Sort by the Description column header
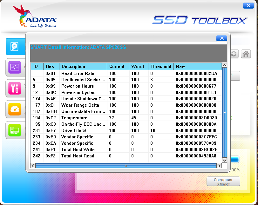The width and height of the screenshot is (258, 205). pos(83,66)
